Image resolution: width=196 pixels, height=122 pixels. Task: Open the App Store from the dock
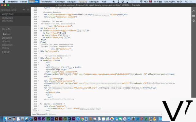pos(129,119)
